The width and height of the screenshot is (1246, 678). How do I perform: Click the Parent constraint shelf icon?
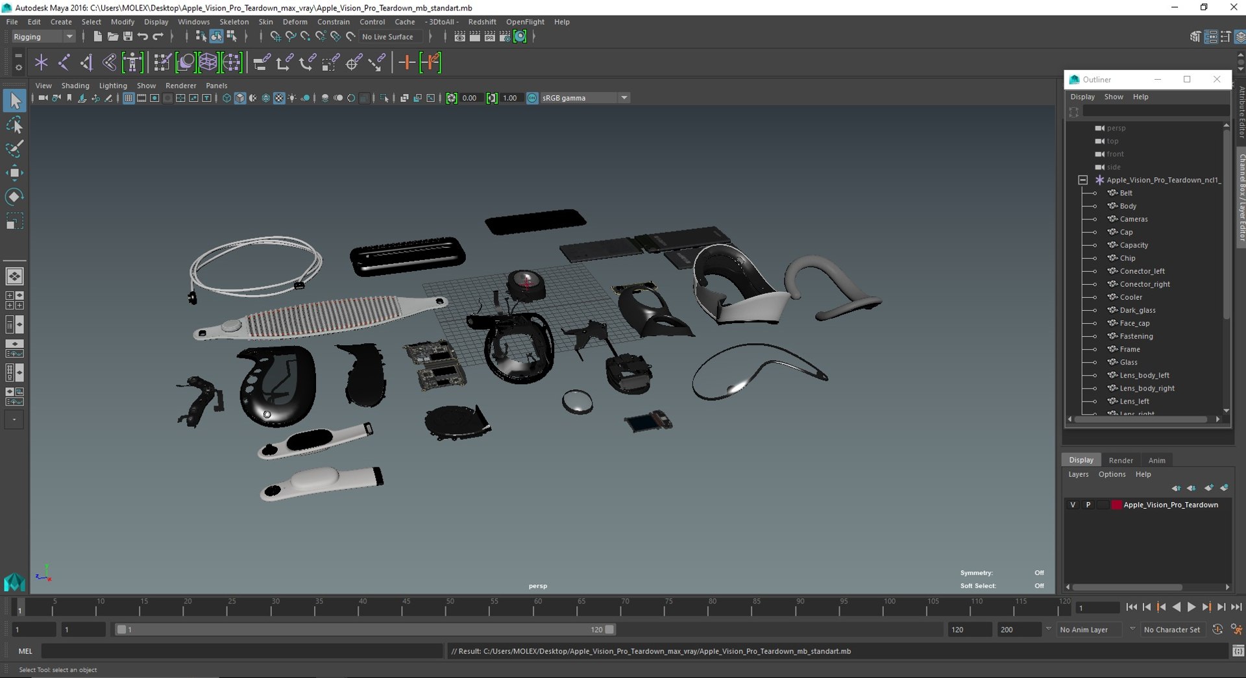coord(262,62)
